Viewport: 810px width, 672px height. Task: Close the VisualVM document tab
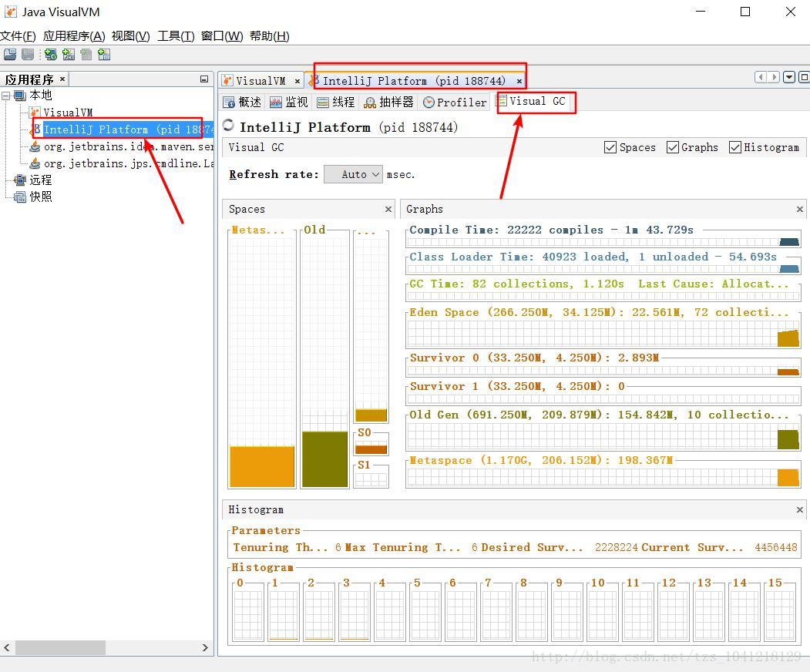tap(297, 81)
